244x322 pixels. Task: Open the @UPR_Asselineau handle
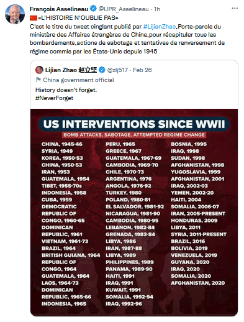pos(124,9)
